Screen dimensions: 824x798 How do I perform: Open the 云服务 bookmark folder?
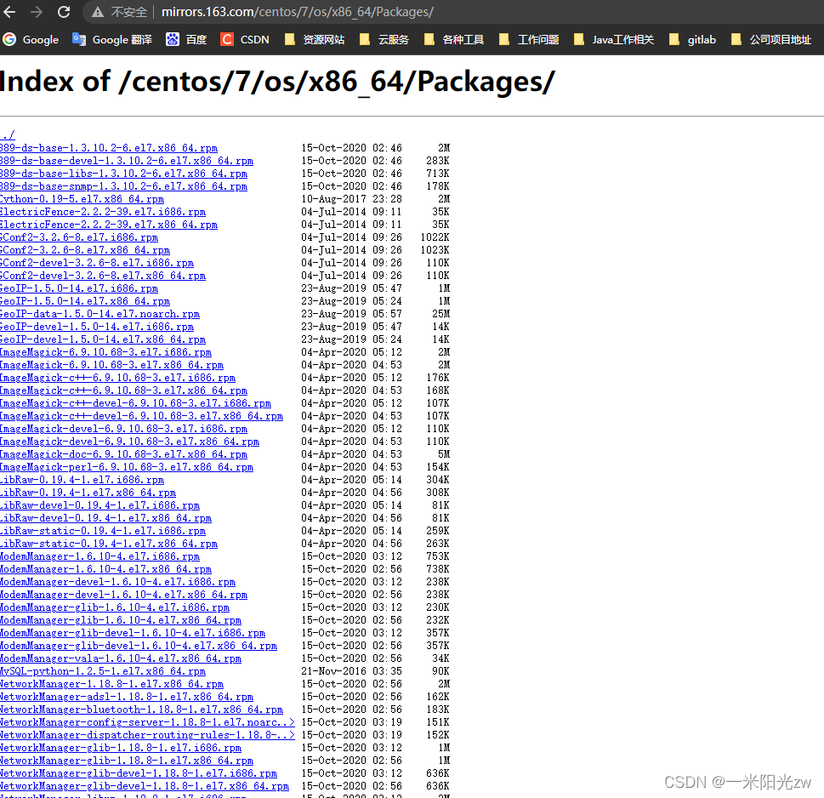pos(384,39)
